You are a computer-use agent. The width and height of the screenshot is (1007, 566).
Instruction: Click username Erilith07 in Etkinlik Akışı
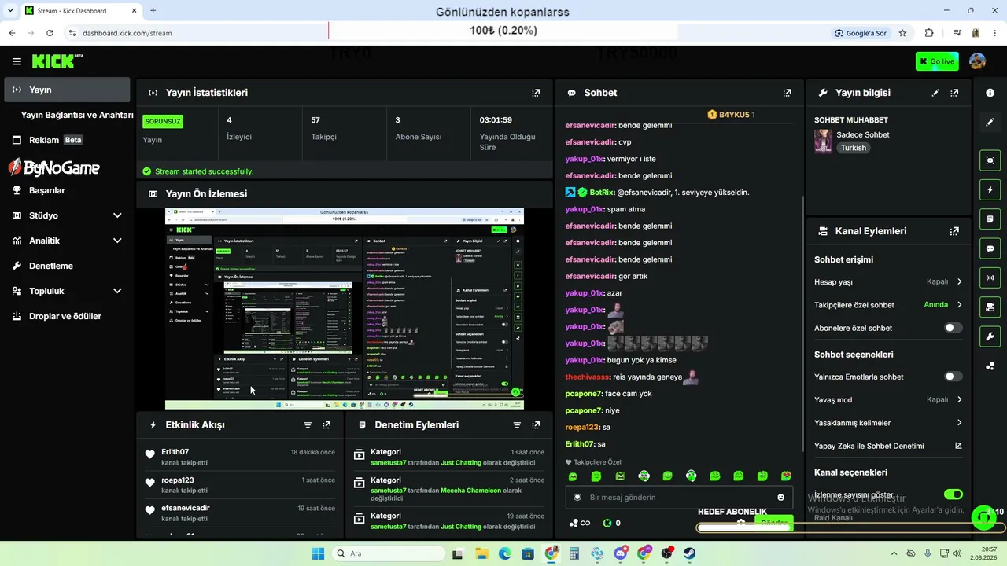point(175,452)
